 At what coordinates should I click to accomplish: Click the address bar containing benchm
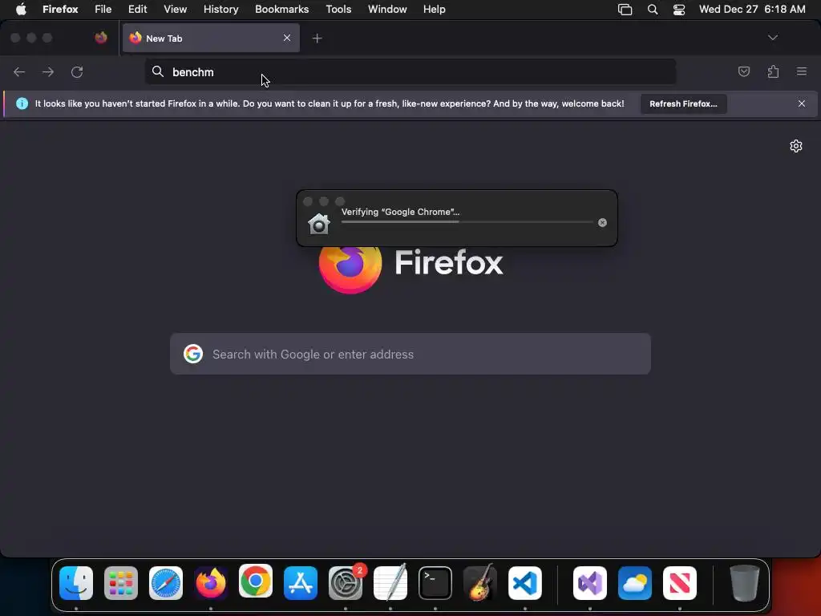coord(410,71)
